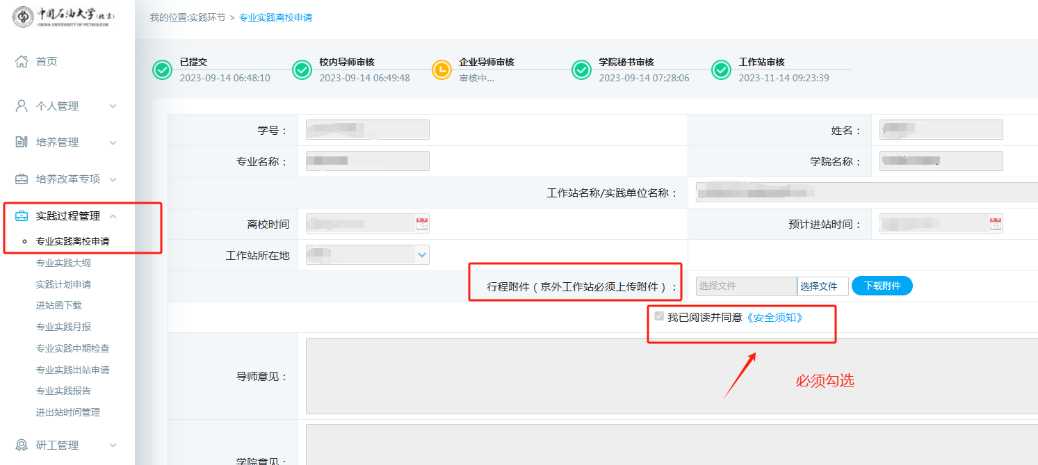Expand the 个人管理 menu chevron
The image size is (1038, 465).
[x=113, y=106]
